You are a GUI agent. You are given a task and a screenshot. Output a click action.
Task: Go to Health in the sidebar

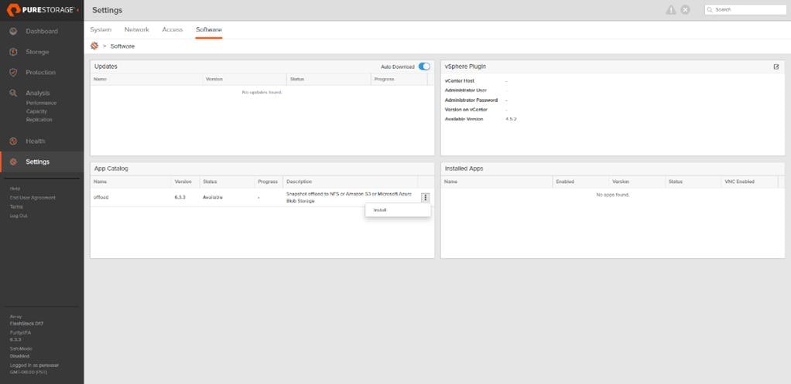point(36,141)
